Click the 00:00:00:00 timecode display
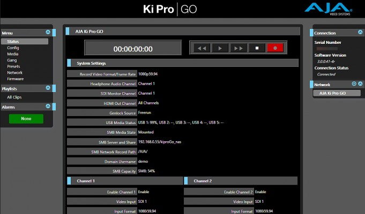Screen dimensions: 365x214 [133, 48]
